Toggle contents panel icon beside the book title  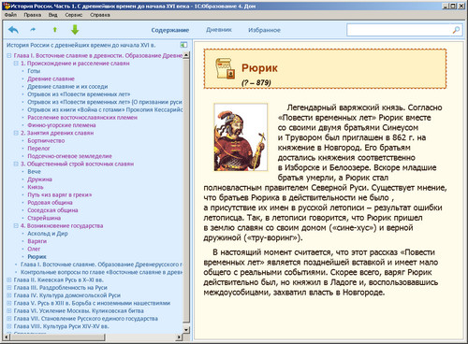click(183, 45)
